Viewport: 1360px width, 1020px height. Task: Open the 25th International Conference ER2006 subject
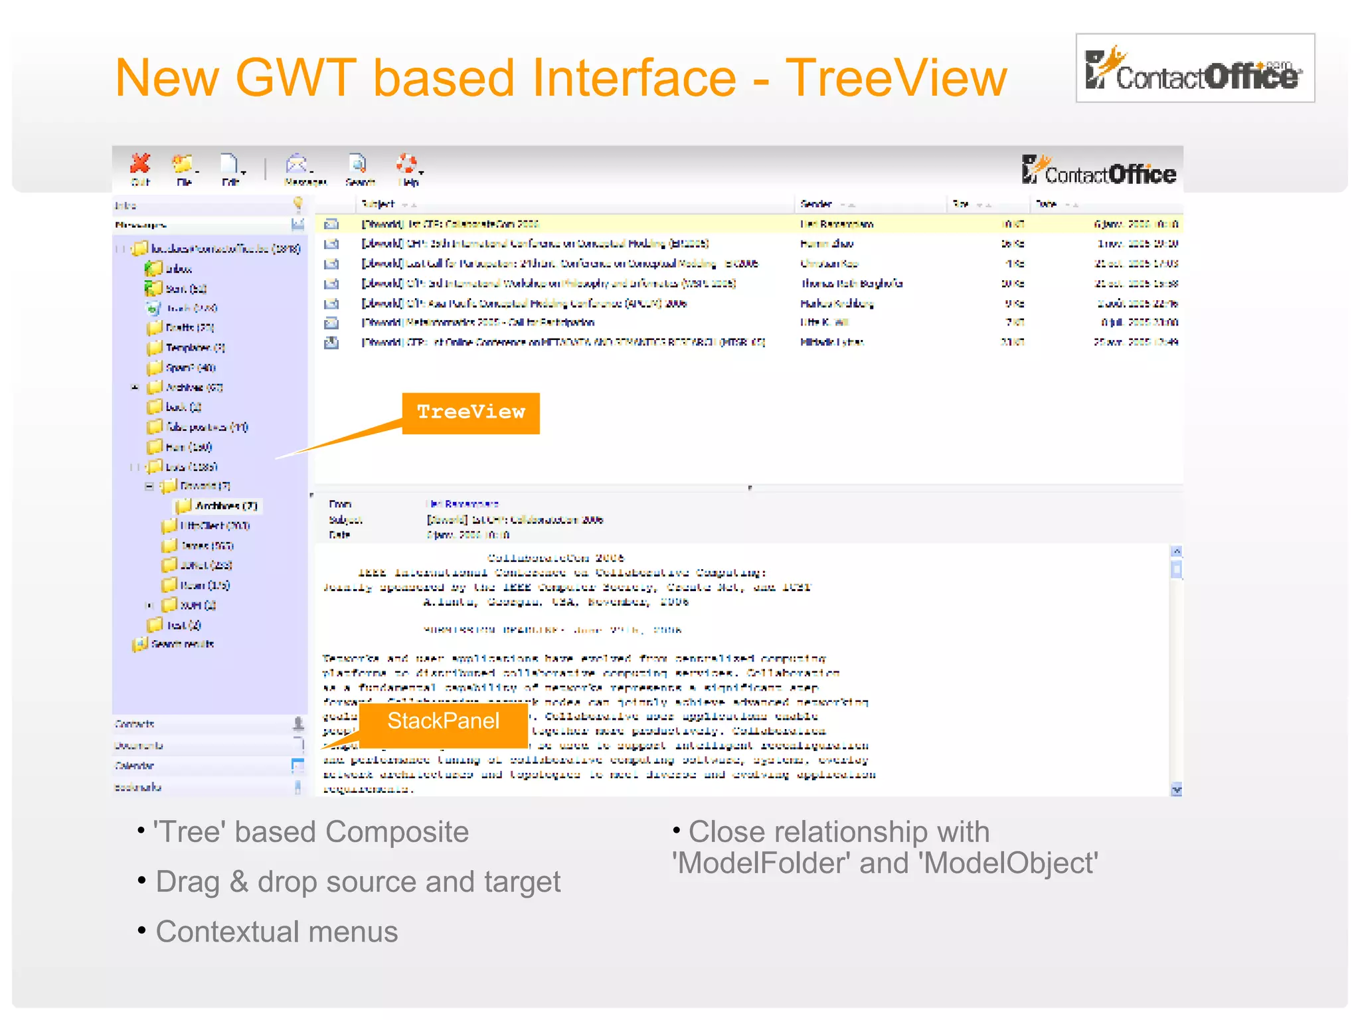(535, 244)
